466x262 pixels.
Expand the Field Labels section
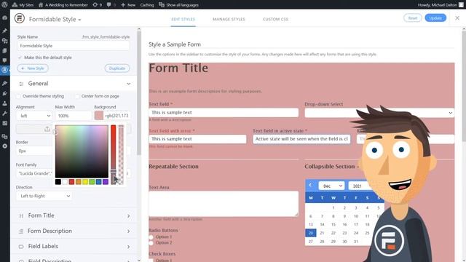pos(128,247)
